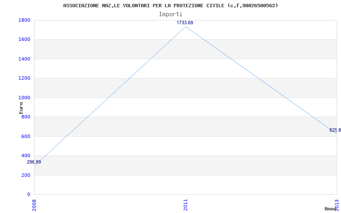Click the Euro y-axis title
341x213 pixels.
click(21, 108)
